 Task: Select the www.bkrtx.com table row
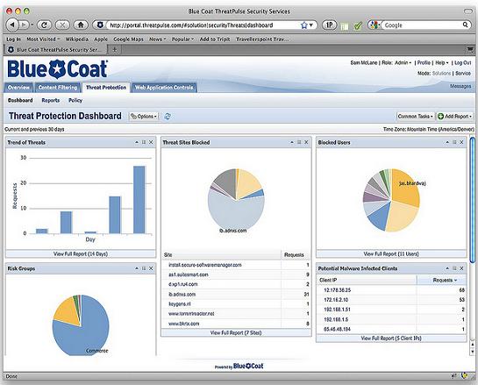click(236, 324)
